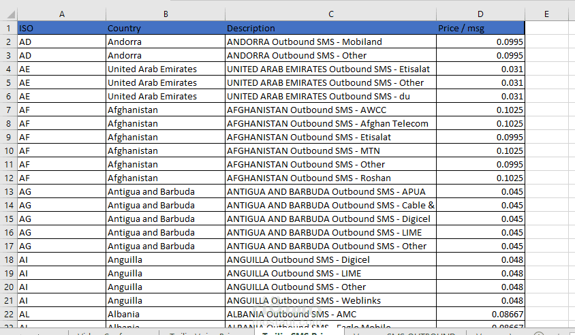Click Albania country cell in row 22
Screen dimensions: 575x335
click(166, 315)
